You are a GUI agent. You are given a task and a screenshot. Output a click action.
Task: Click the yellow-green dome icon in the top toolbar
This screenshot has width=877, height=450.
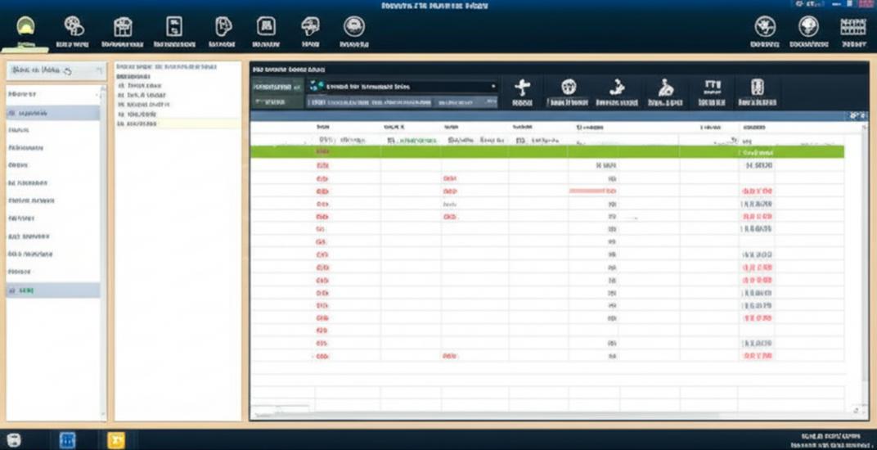coord(25,28)
